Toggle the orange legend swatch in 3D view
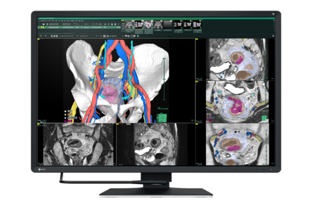Screen dimensions: 312x208 [65, 114]
